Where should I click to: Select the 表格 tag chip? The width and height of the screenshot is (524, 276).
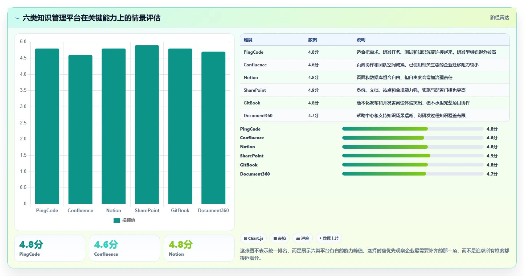(x=279, y=238)
